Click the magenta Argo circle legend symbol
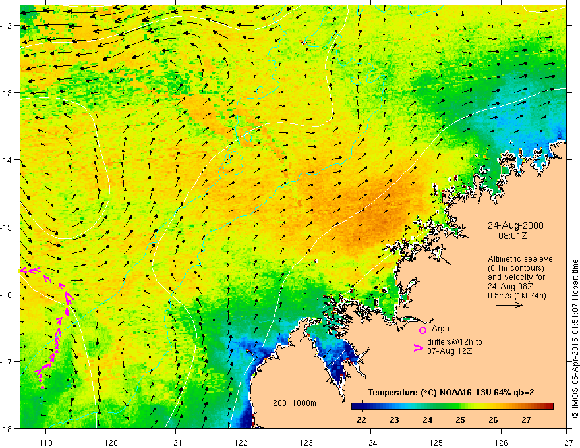 tap(422, 330)
